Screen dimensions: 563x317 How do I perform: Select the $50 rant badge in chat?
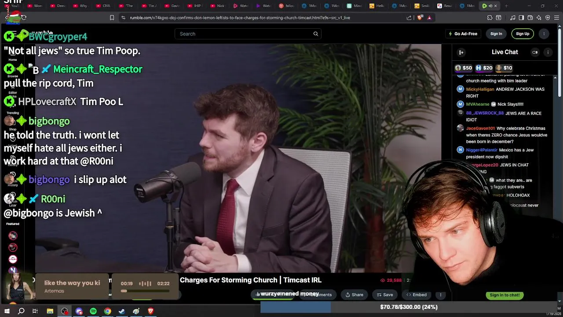click(463, 68)
